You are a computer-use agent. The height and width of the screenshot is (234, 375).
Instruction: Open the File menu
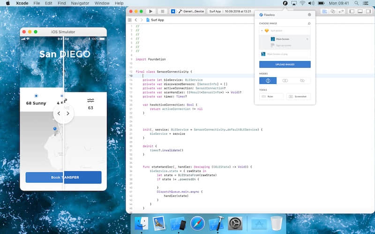37,3
